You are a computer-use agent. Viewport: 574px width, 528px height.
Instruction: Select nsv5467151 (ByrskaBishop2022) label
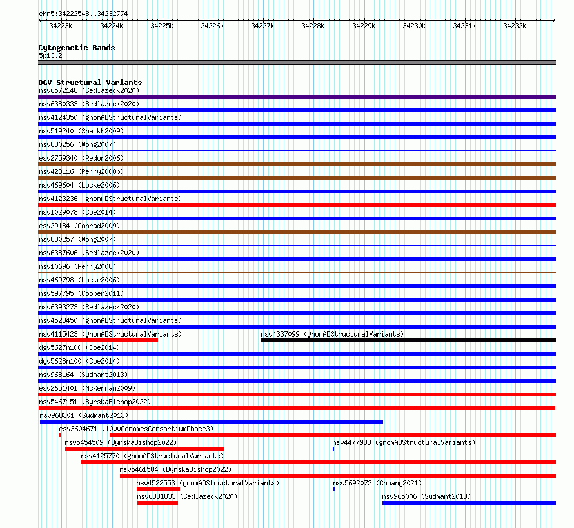[x=95, y=402]
